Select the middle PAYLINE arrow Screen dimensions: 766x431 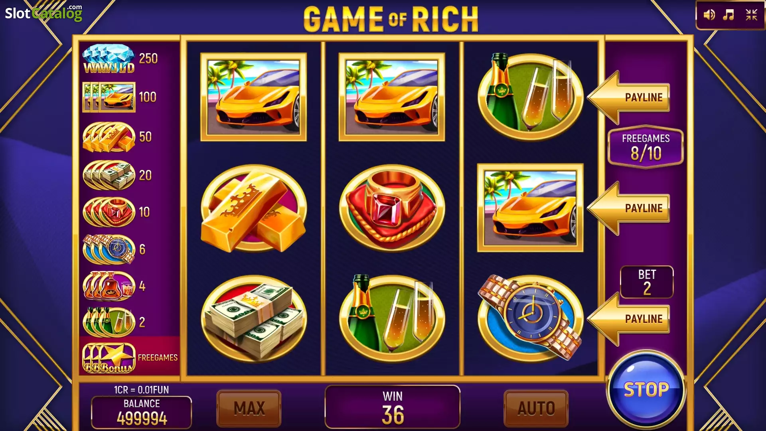click(x=629, y=208)
